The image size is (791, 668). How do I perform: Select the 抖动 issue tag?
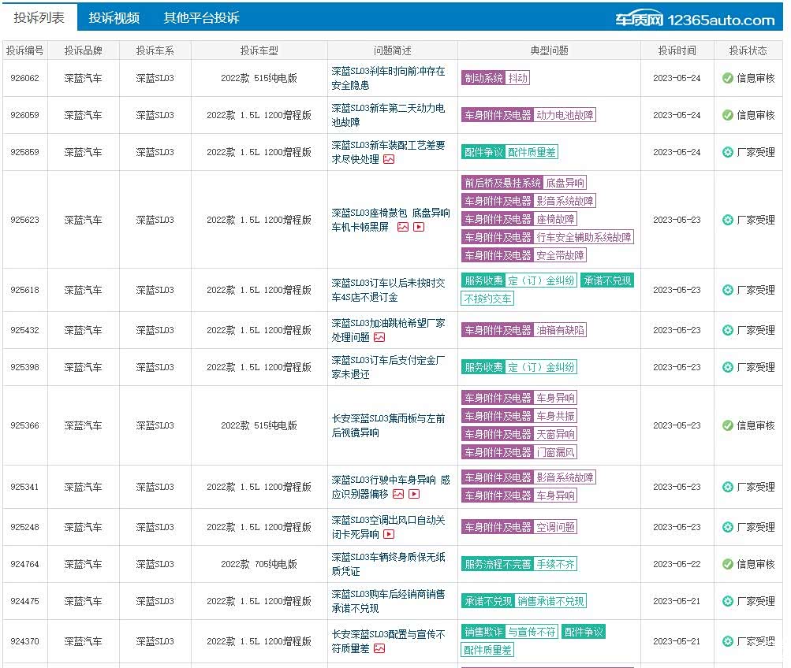[x=518, y=78]
